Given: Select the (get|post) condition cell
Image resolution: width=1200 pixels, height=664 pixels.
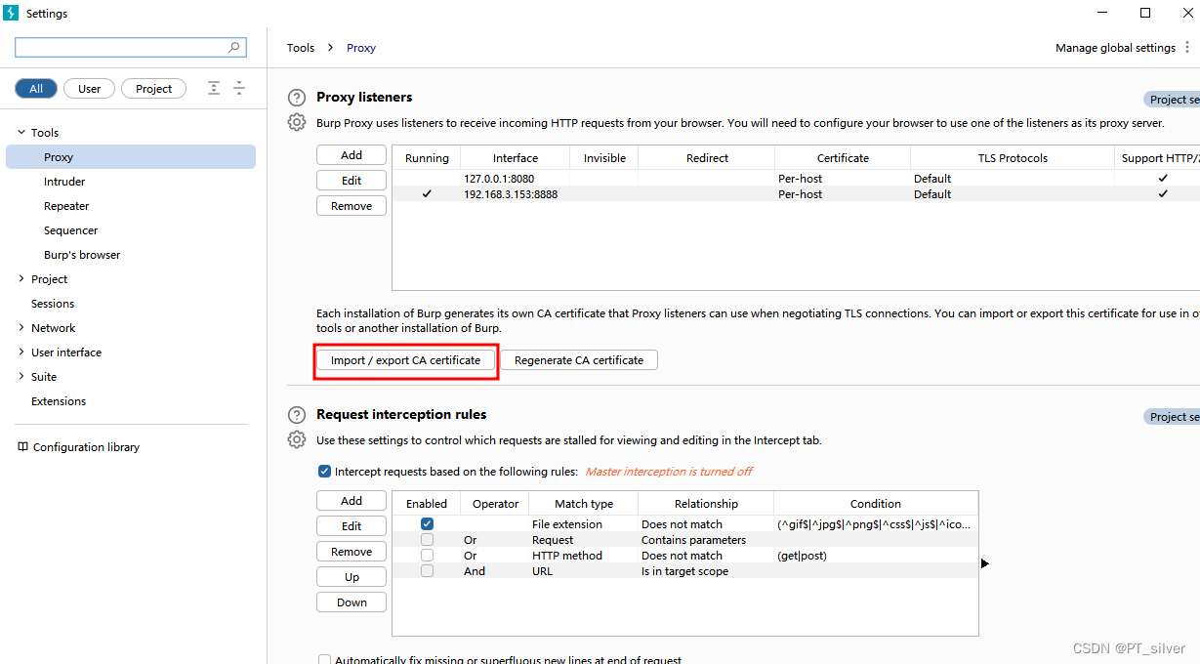Looking at the screenshot, I should 876,556.
